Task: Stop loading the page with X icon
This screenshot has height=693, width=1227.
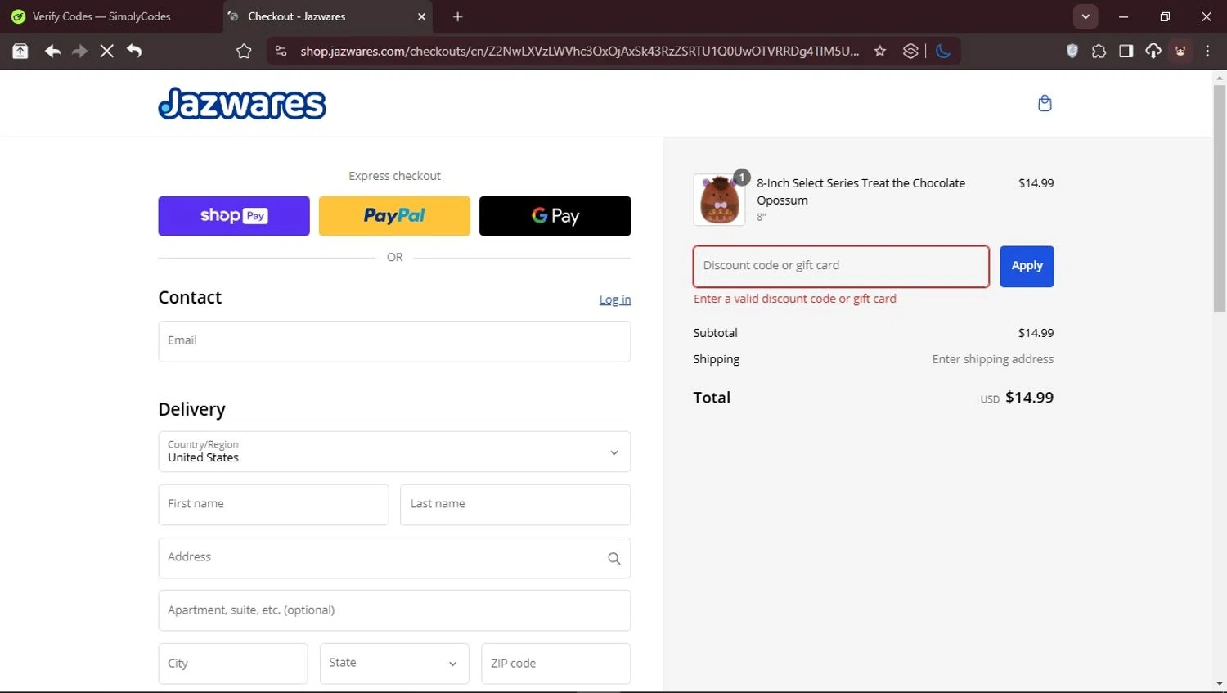Action: pos(106,51)
